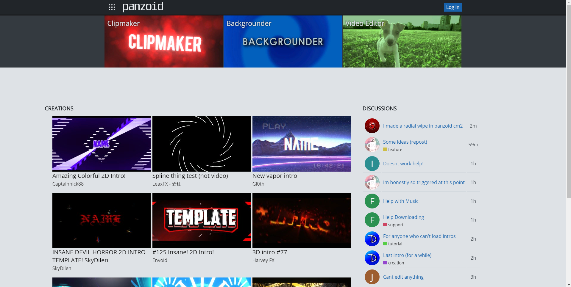Open the Video Editor
The width and height of the screenshot is (571, 287).
tap(402, 41)
